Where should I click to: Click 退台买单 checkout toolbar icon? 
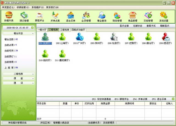pyautogui.click(x=71, y=16)
